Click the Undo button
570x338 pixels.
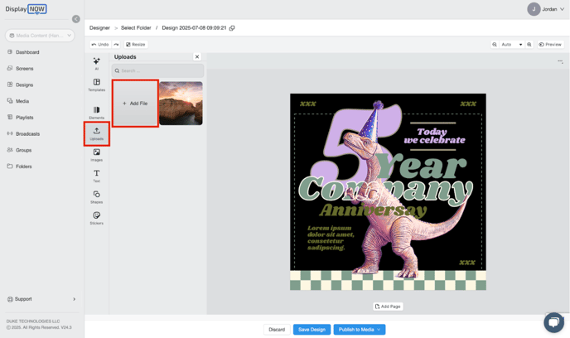tap(100, 45)
